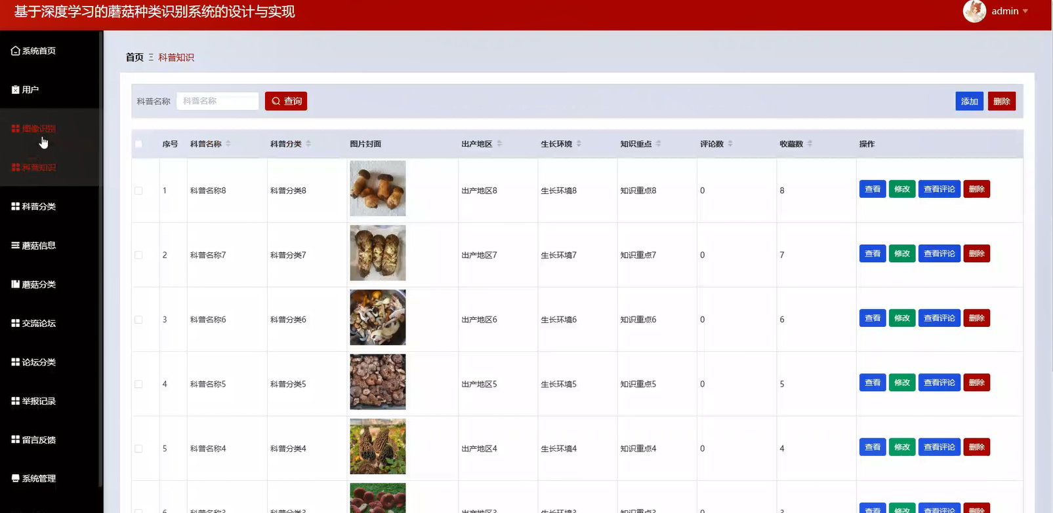Click 查看评论 for 科普名称7
This screenshot has height=513, width=1053.
point(939,254)
